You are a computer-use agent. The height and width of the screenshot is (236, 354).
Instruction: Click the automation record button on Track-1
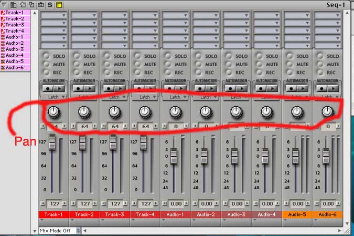pos(49,89)
